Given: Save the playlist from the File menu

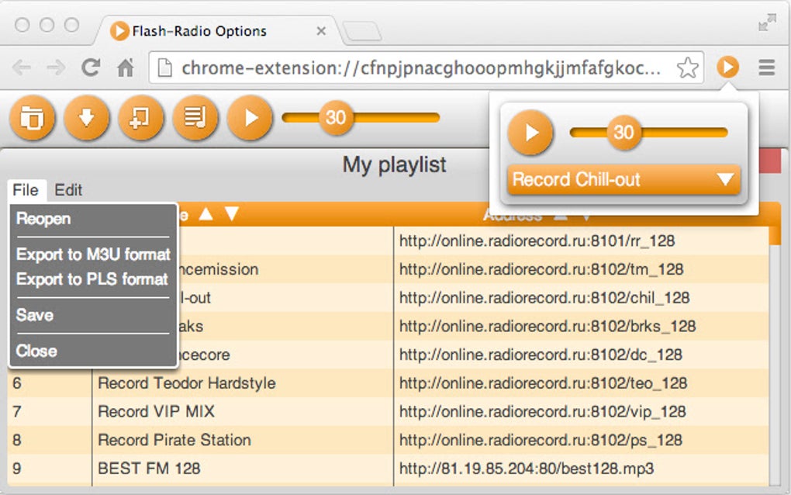Looking at the screenshot, I should [x=36, y=315].
